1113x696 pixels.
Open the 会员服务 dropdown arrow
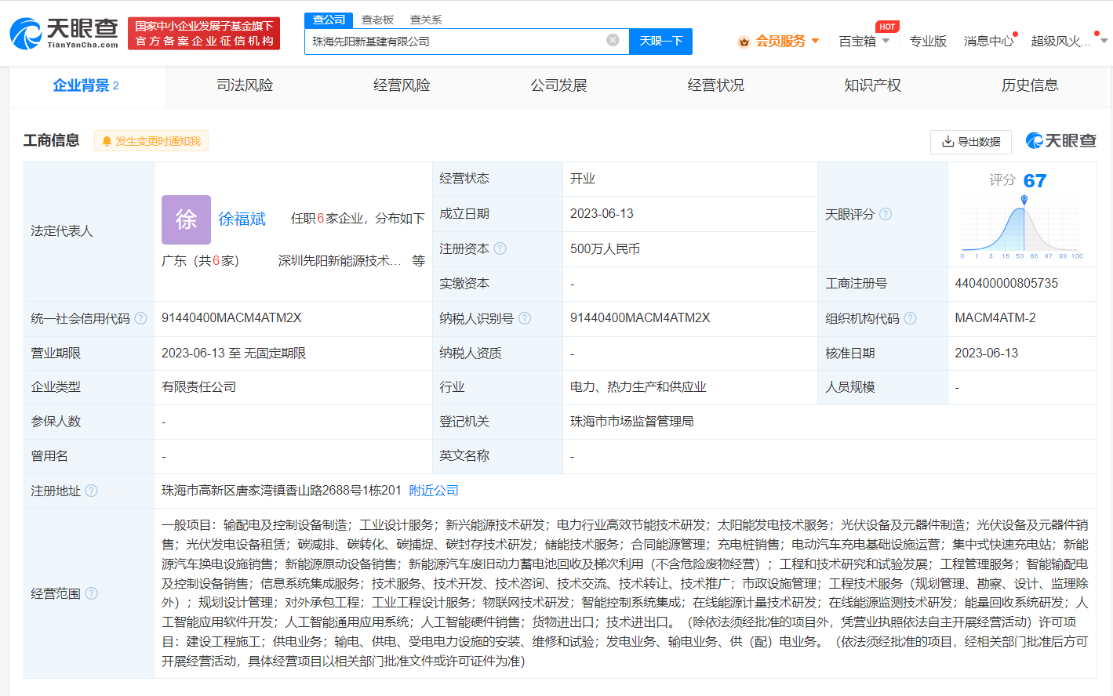pos(816,41)
